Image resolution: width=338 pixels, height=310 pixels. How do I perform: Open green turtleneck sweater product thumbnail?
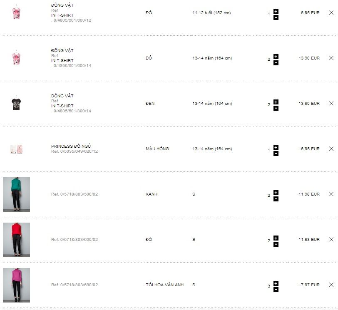[16, 194]
